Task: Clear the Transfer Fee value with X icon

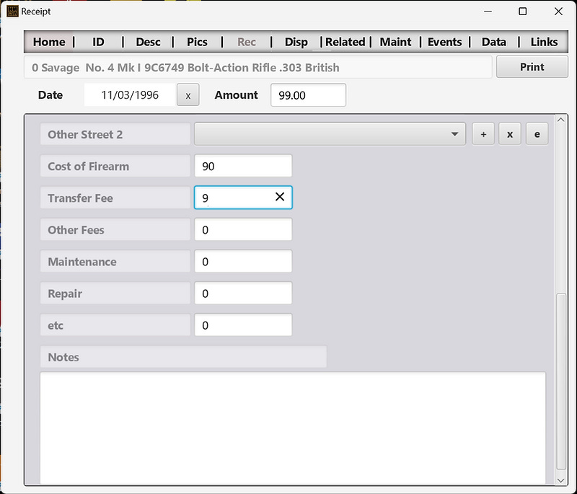Action: (280, 197)
